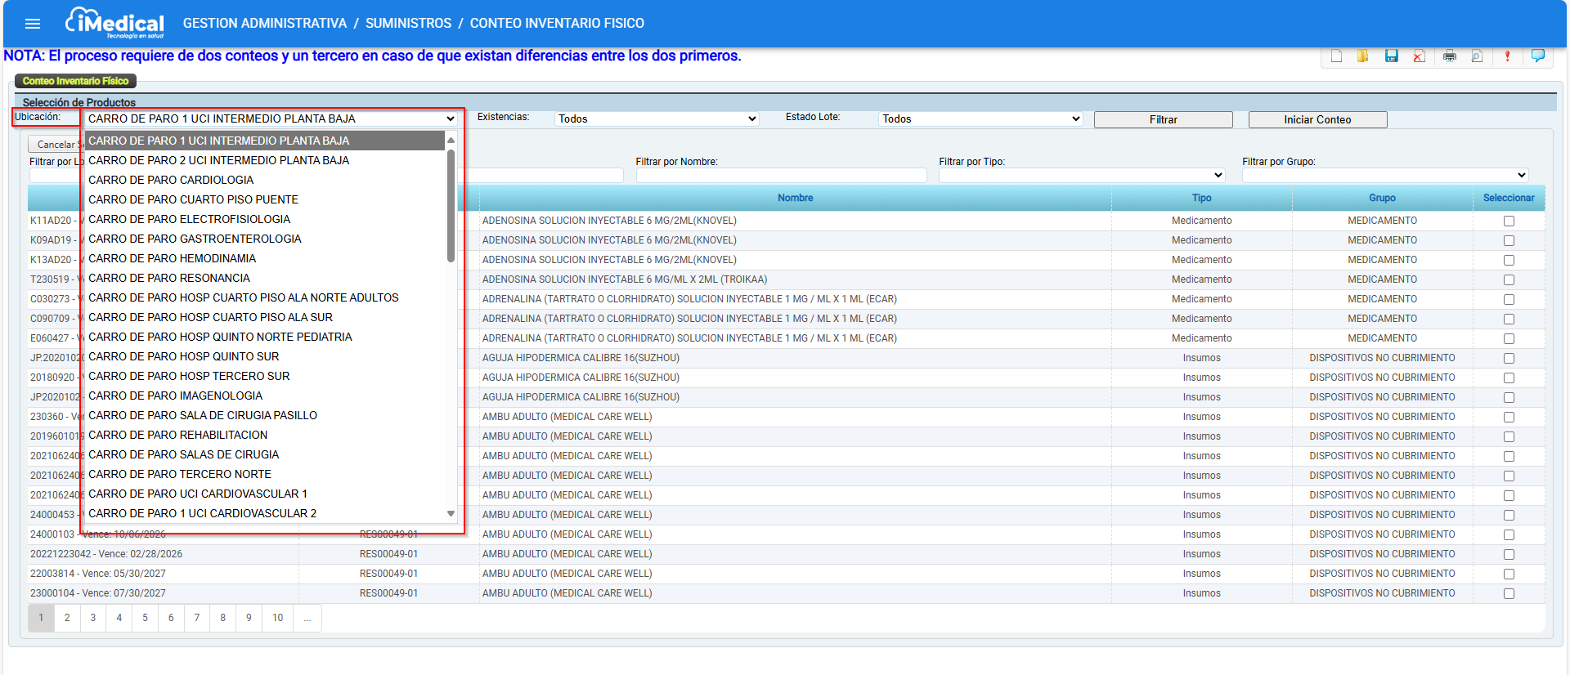Open the Estado Lote dropdown
The height and width of the screenshot is (675, 1570).
tap(980, 119)
